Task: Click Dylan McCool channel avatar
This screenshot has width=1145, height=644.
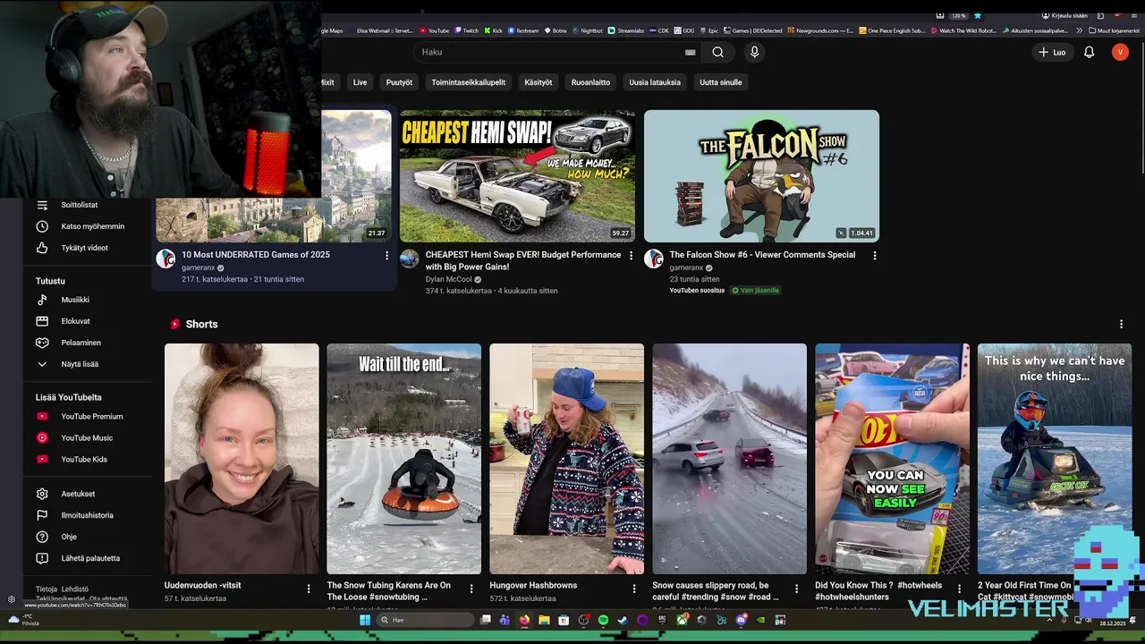Action: pyautogui.click(x=410, y=259)
